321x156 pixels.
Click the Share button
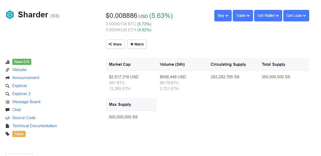115,44
